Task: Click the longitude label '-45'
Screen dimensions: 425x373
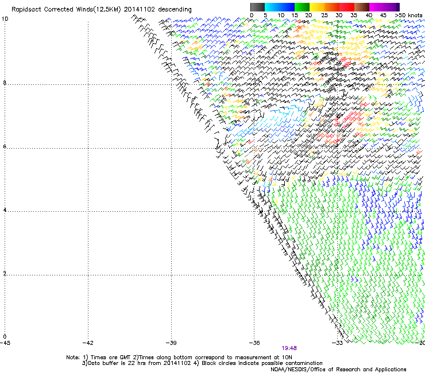Action: click(x=5, y=343)
